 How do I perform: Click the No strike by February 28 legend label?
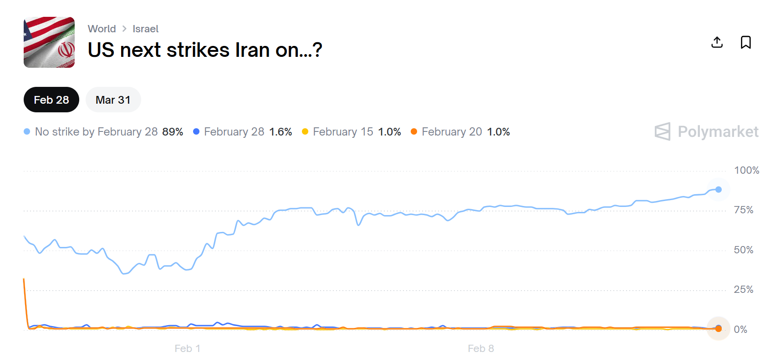click(x=96, y=132)
